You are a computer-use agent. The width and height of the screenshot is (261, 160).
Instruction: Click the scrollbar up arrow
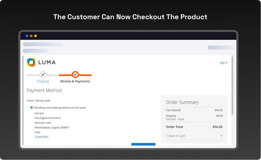tap(232, 56)
